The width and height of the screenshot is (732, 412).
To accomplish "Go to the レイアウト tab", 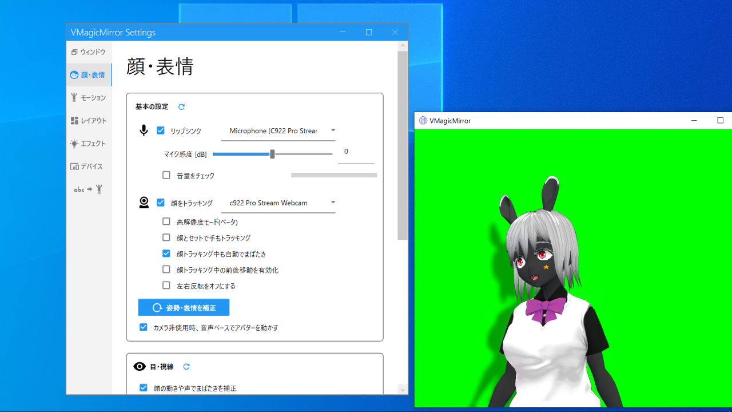I will [x=89, y=121].
